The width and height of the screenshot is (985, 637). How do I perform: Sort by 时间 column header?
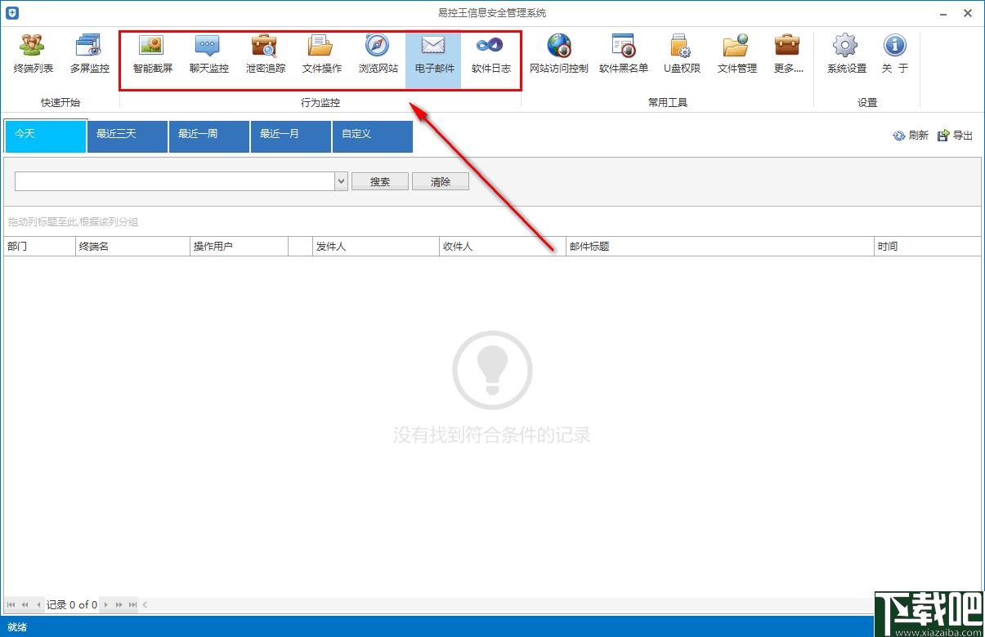tap(928, 247)
